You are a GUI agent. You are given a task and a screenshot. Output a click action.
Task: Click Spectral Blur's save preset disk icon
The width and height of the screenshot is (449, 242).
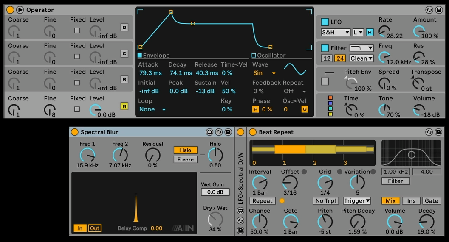click(228, 132)
